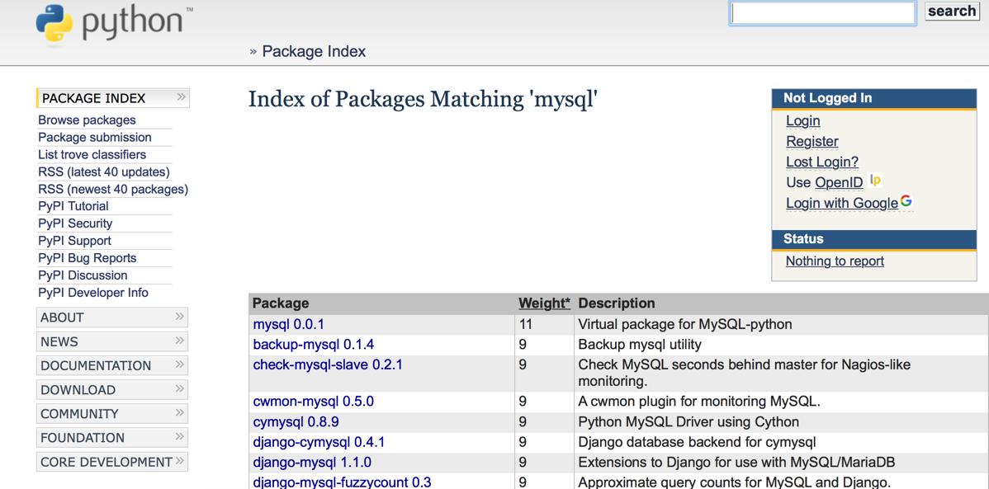The height and width of the screenshot is (489, 989).
Task: Expand the FOUNDATION section arrow
Action: (181, 436)
